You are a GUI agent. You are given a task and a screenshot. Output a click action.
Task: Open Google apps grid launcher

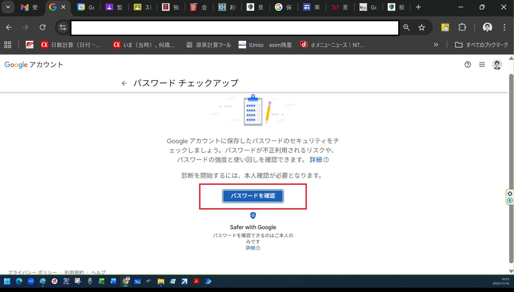point(482,65)
